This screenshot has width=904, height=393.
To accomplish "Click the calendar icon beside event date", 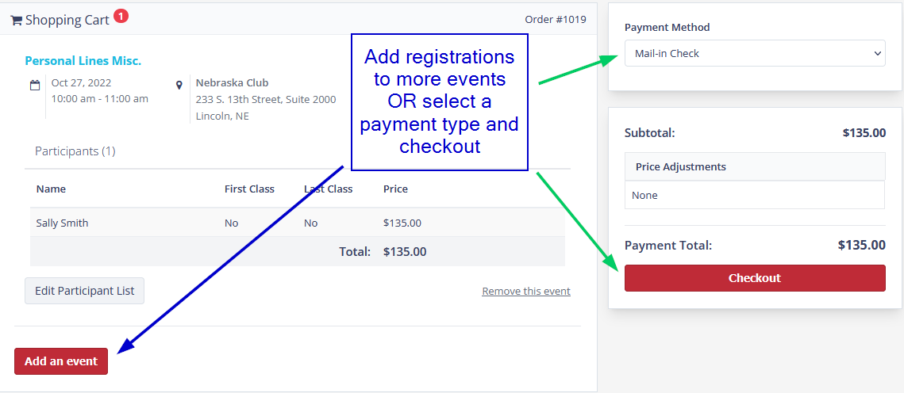I will 35,85.
